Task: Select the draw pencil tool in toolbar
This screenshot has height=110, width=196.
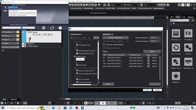Action: coord(90,5)
